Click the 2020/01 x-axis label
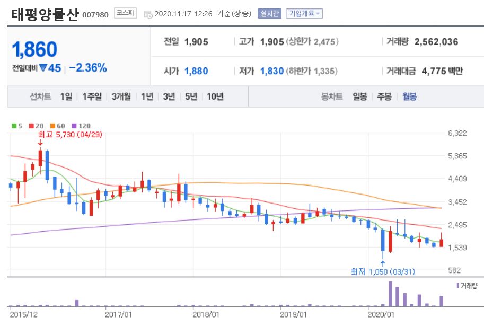This screenshot has width=484, height=326. (381, 314)
